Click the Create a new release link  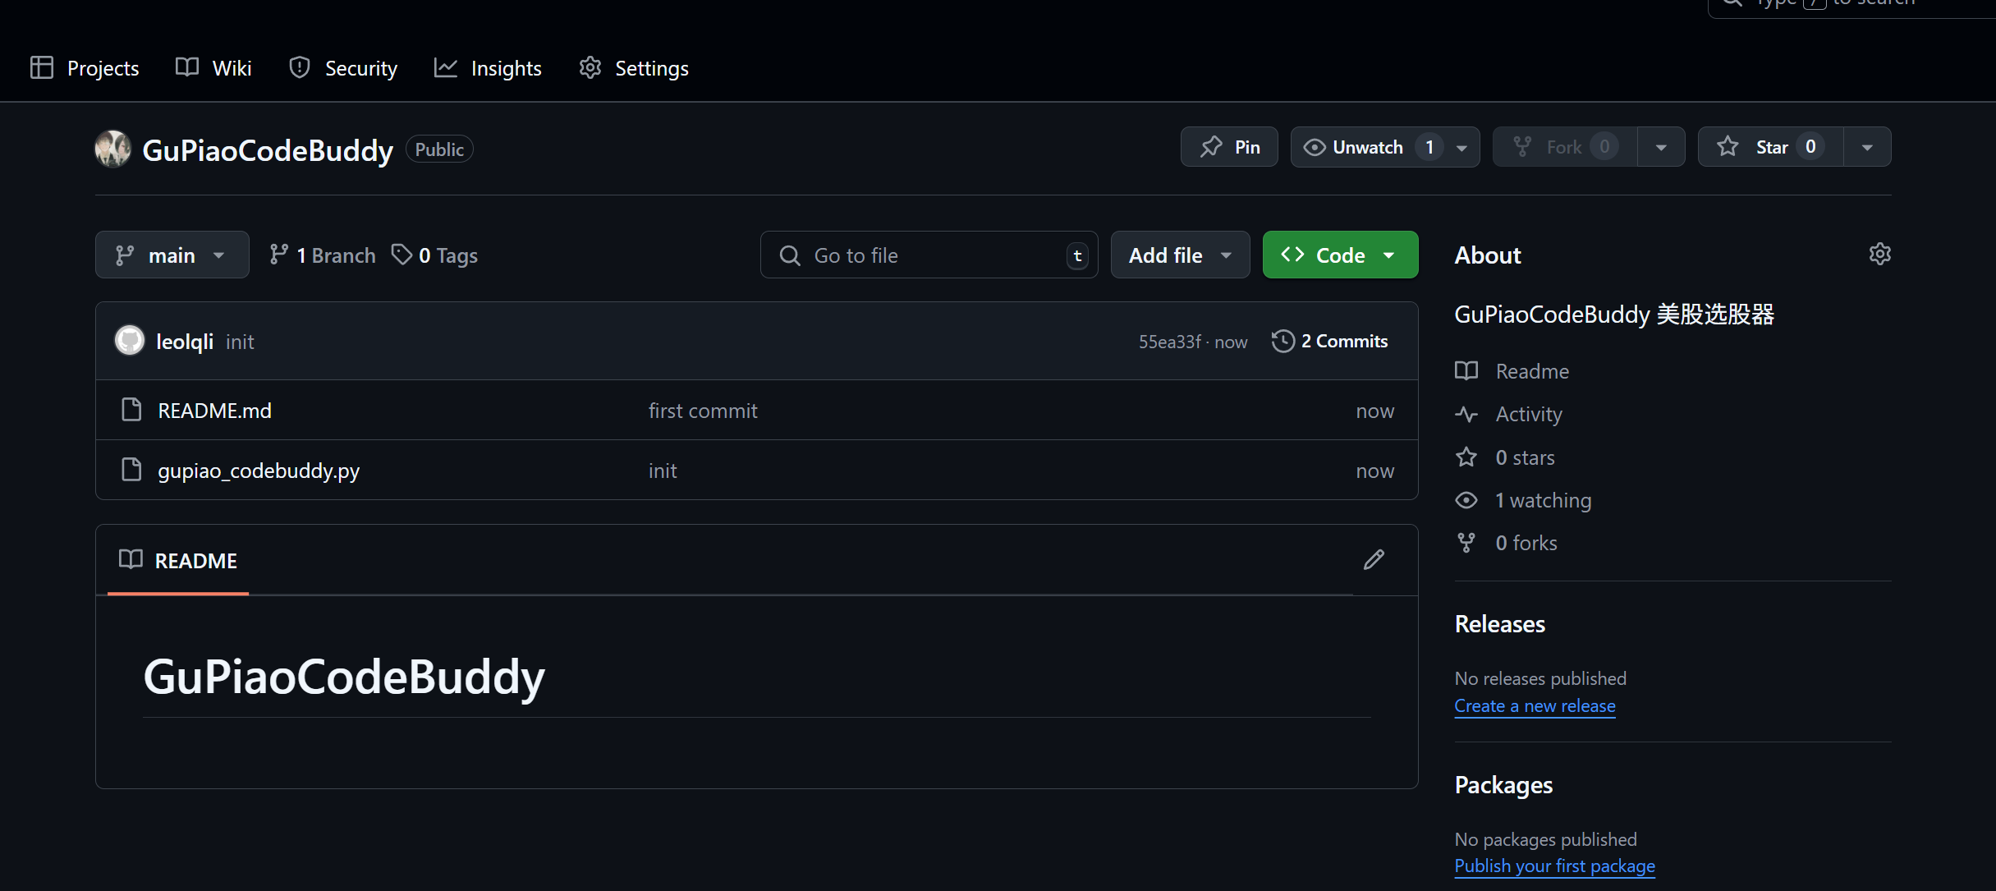click(x=1534, y=705)
